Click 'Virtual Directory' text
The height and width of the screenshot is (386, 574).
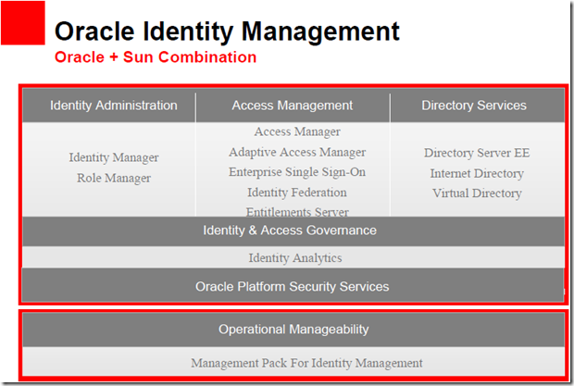[x=477, y=193]
